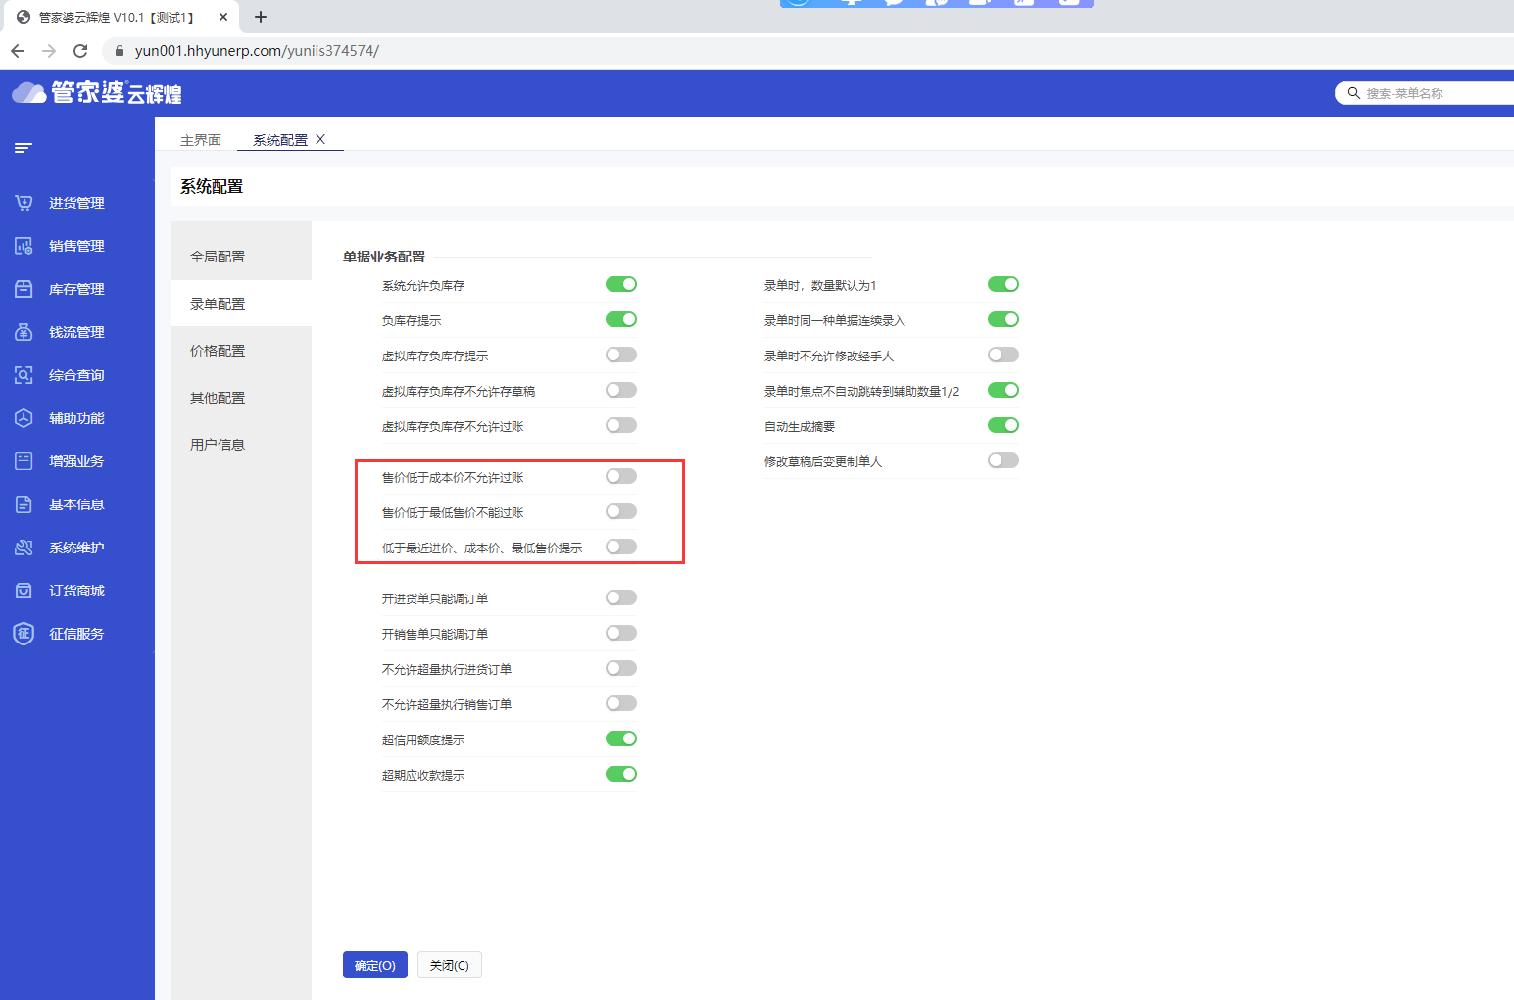
Task: Enable 低于最近进价、成本价、最低售价提示 switch
Action: [x=621, y=547]
